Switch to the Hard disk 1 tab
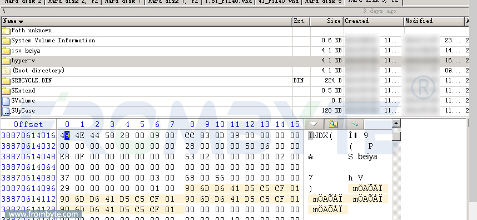Viewport: 477px width, 220px height. (123, 2)
